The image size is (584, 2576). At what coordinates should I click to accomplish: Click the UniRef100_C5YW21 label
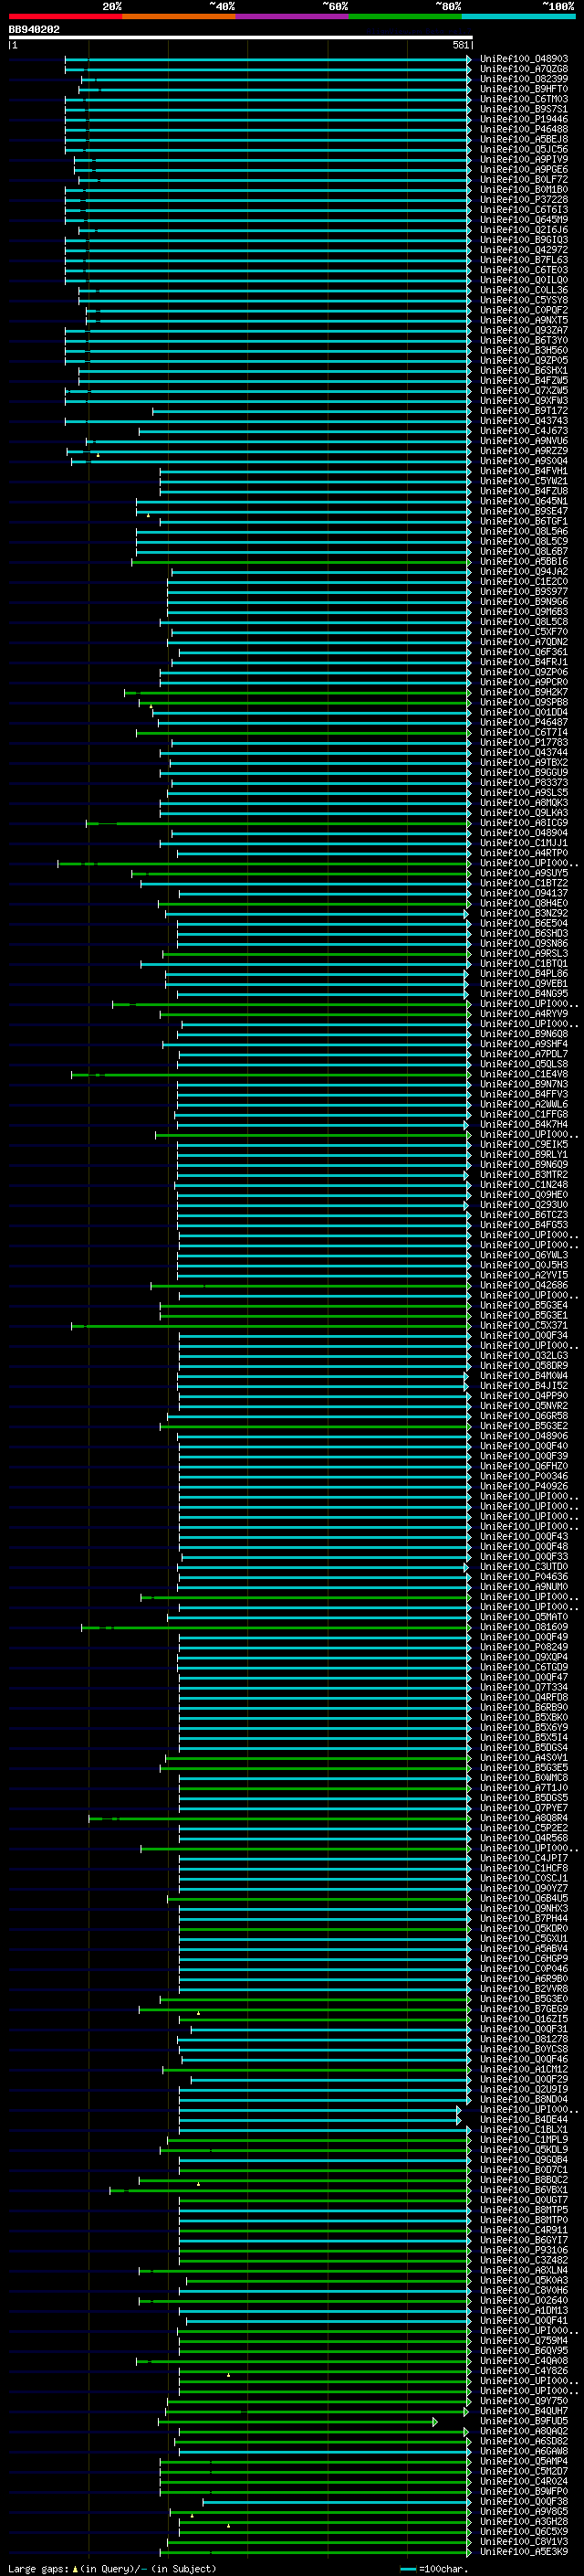coord(523,481)
